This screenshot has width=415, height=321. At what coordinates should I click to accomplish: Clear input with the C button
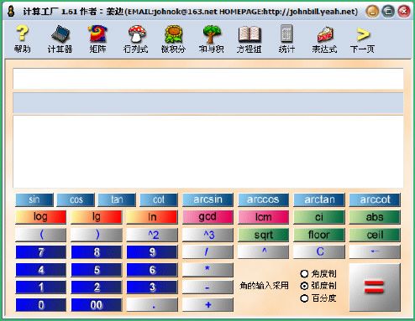(x=319, y=252)
